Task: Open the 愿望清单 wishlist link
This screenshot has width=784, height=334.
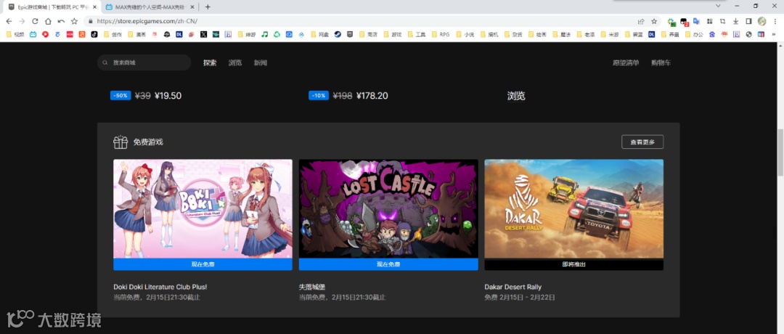Action: pos(626,62)
